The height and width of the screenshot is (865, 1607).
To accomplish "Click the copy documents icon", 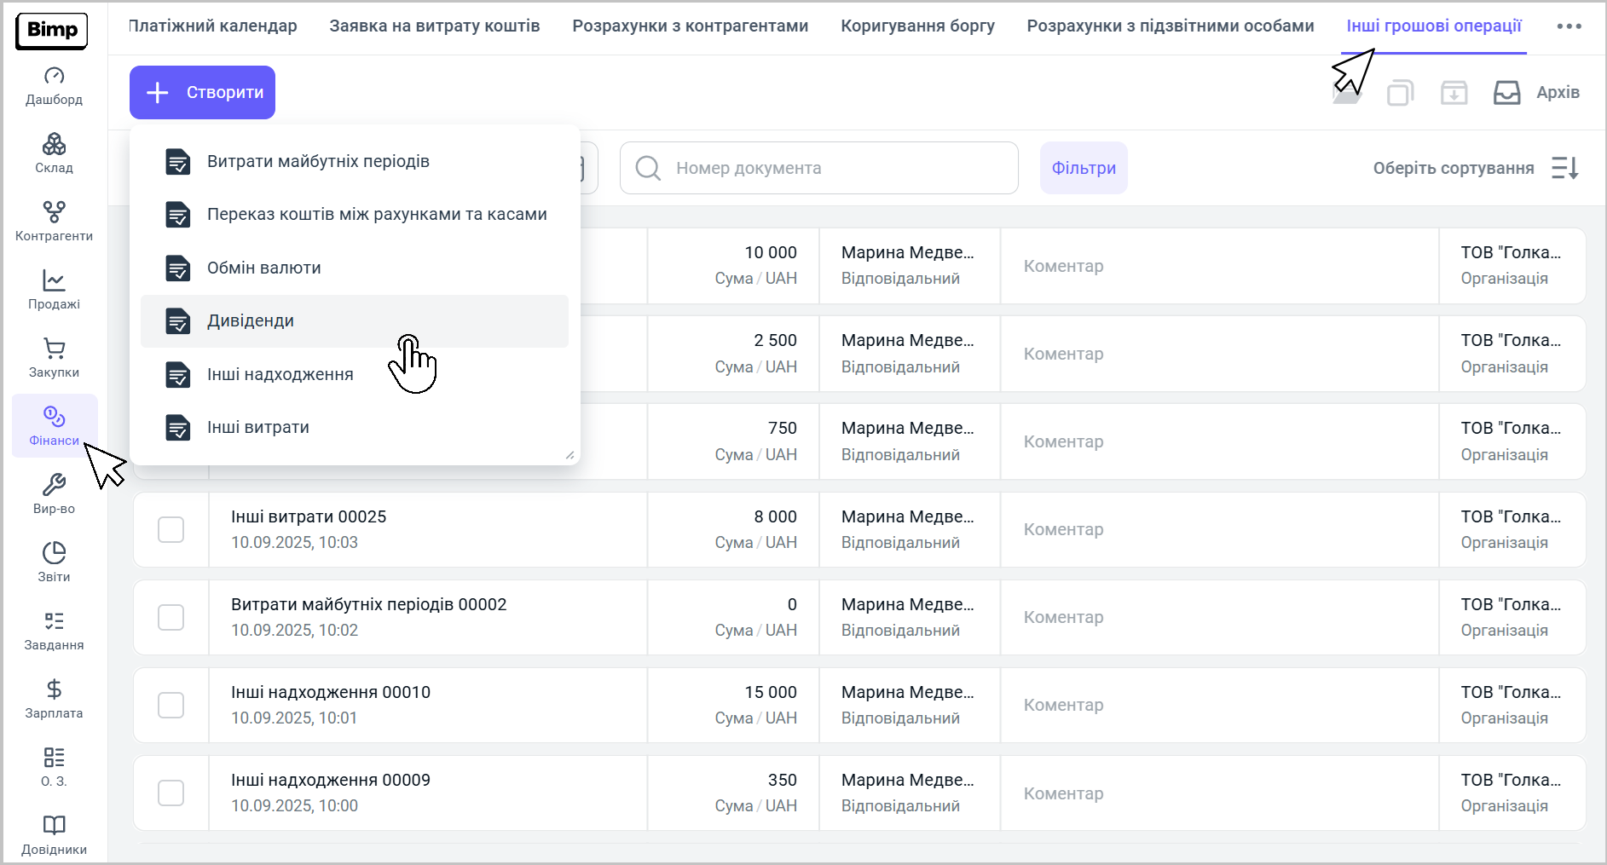I will pyautogui.click(x=1400, y=92).
